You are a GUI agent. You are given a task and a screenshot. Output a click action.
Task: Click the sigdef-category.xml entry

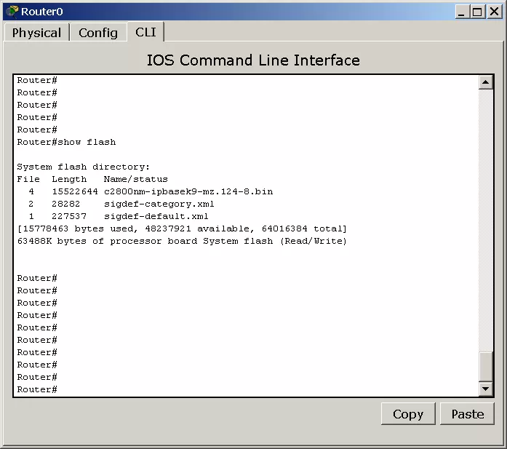tap(159, 204)
